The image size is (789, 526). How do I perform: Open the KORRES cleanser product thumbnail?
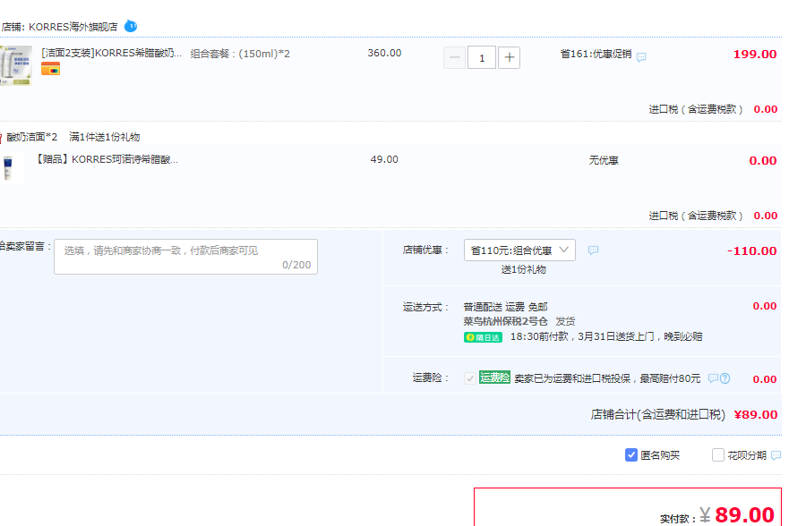point(15,65)
